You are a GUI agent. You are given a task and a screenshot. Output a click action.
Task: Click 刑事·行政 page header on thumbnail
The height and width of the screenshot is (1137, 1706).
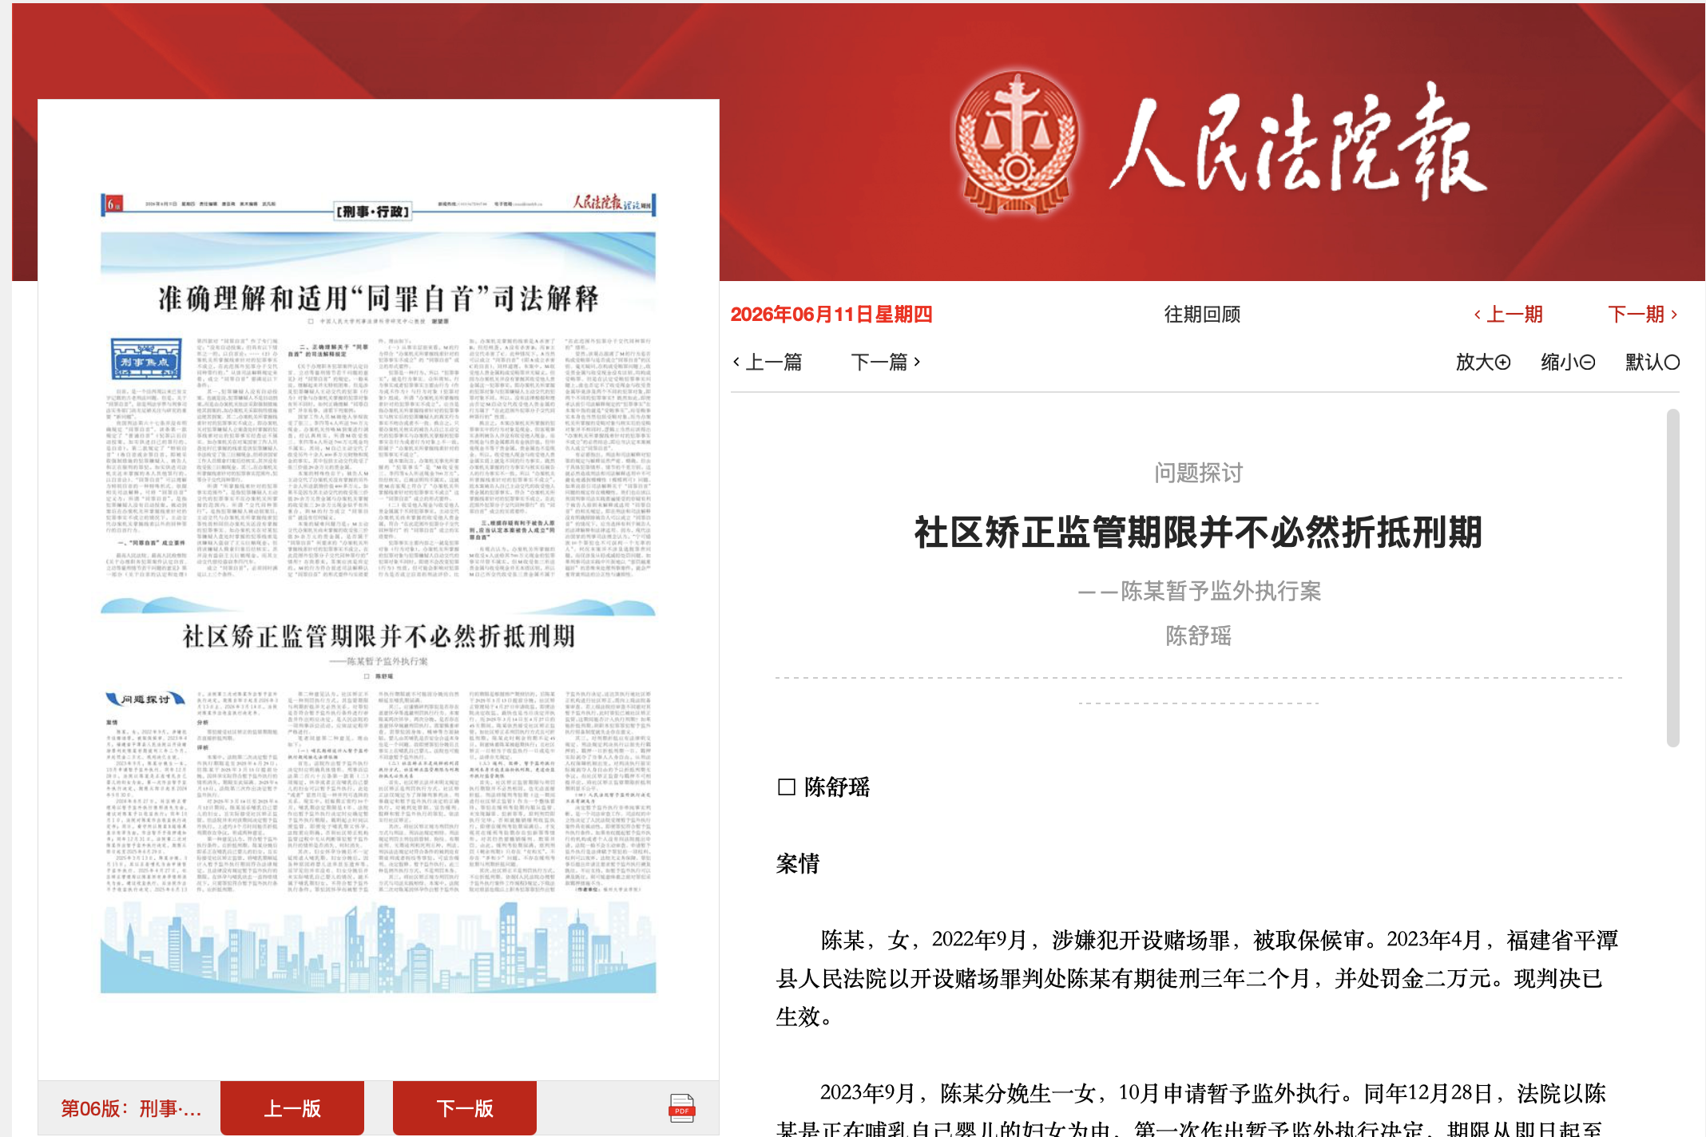click(x=372, y=212)
